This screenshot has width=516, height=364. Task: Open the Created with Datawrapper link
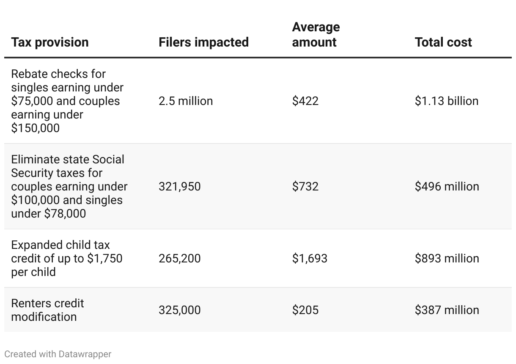coord(58,354)
